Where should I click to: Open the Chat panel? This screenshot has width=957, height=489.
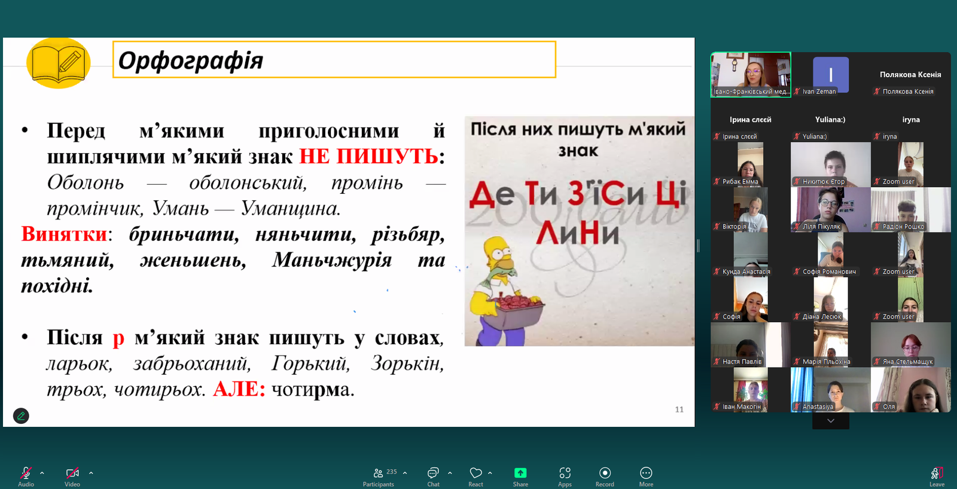point(433,476)
